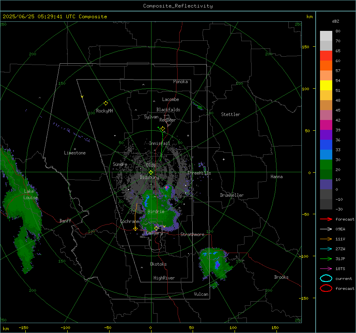Viewport: 356px width, 333px height.
Task: Click the Strathmore city label
Action: (x=192, y=234)
